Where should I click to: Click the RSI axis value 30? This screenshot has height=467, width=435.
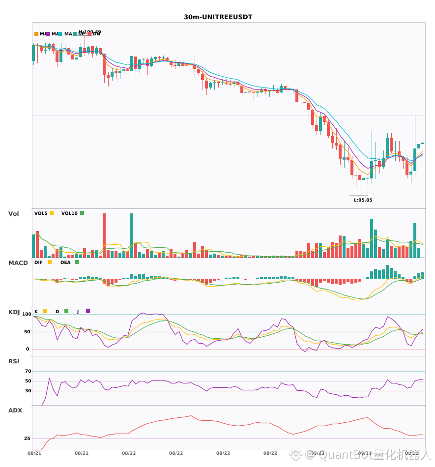coord(28,391)
